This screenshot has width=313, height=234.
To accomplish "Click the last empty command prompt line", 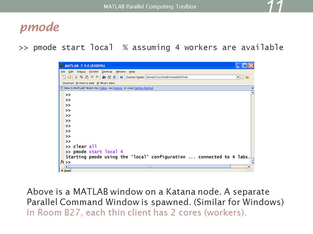I will (x=68, y=162).
